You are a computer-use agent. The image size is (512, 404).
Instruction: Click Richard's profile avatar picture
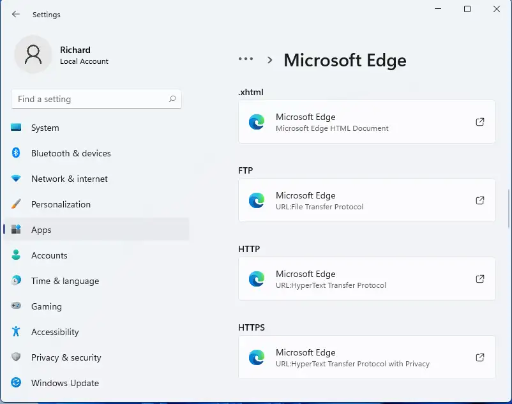point(33,54)
